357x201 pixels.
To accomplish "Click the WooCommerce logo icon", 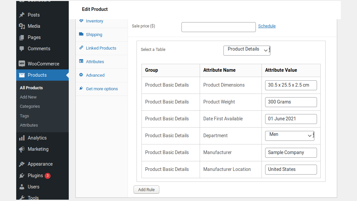I will [x=21, y=63].
